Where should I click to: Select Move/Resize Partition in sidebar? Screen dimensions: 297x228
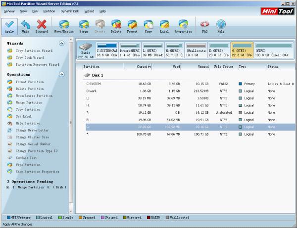34,96
